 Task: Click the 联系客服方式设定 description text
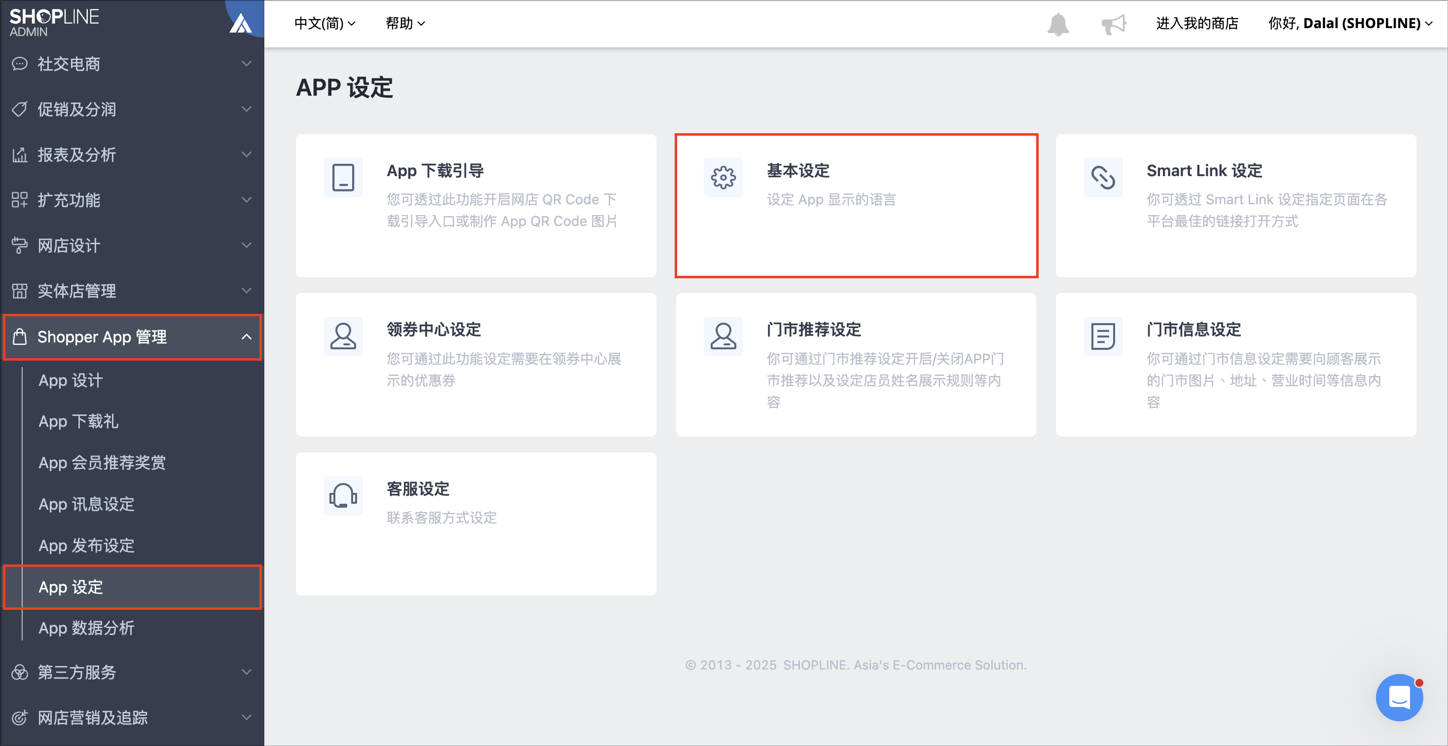pyautogui.click(x=442, y=517)
